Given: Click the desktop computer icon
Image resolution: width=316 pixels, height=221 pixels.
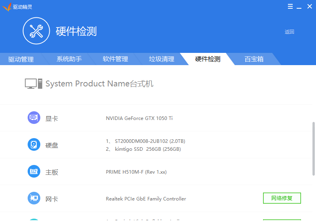Looking at the screenshot, I should (x=34, y=84).
